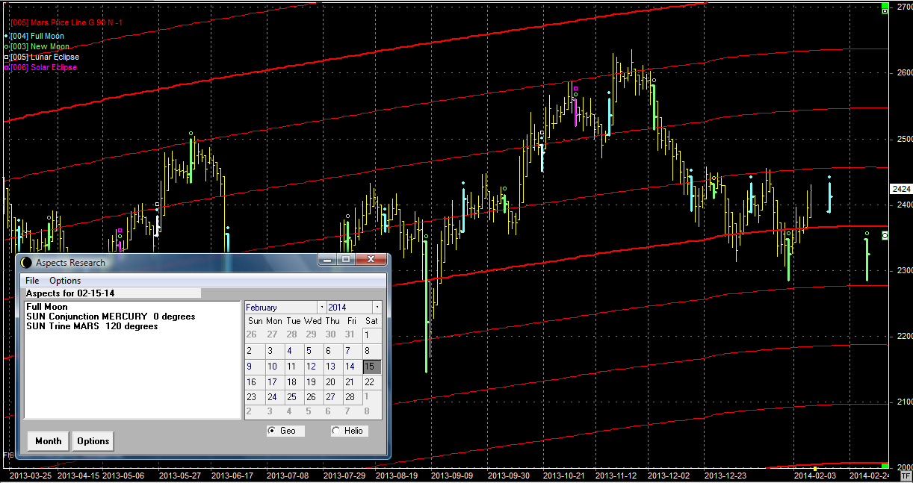Click the green square at chart top-right
The image size is (913, 483).
coord(885,7)
